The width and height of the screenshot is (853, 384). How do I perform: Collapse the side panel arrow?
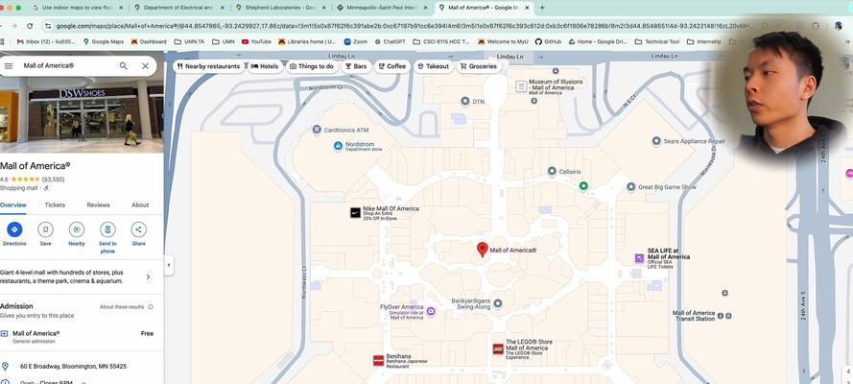[x=169, y=265]
